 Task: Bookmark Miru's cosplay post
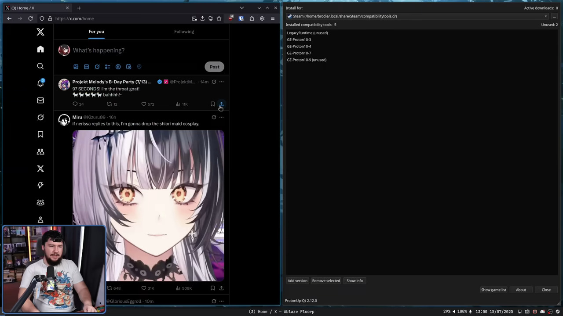(212, 288)
